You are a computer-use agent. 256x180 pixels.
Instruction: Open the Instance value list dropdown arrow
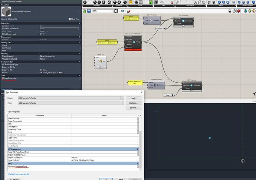[x=164, y=29]
